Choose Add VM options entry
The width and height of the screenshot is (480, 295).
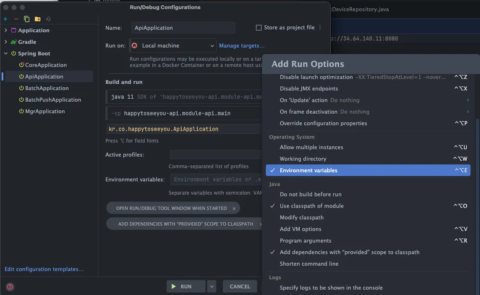click(368, 229)
